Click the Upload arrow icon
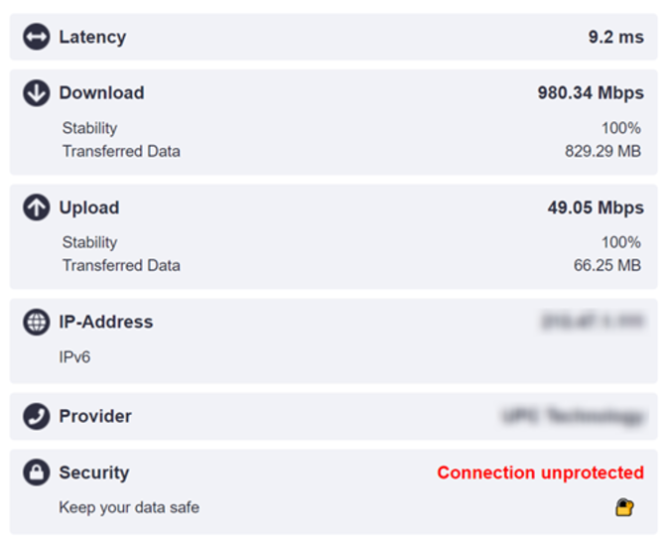Viewport: 668px width, 548px height. coord(36,207)
